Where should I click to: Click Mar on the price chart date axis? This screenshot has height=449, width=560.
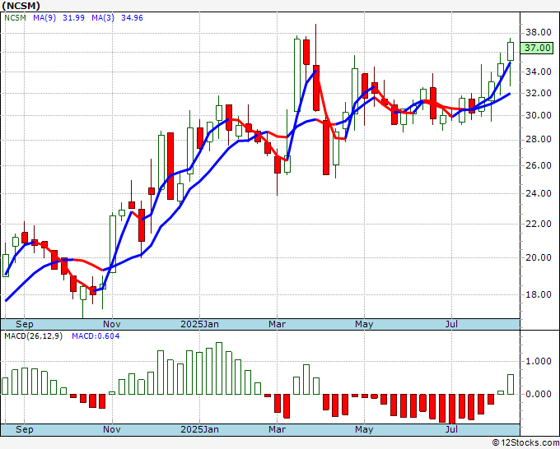tap(278, 324)
